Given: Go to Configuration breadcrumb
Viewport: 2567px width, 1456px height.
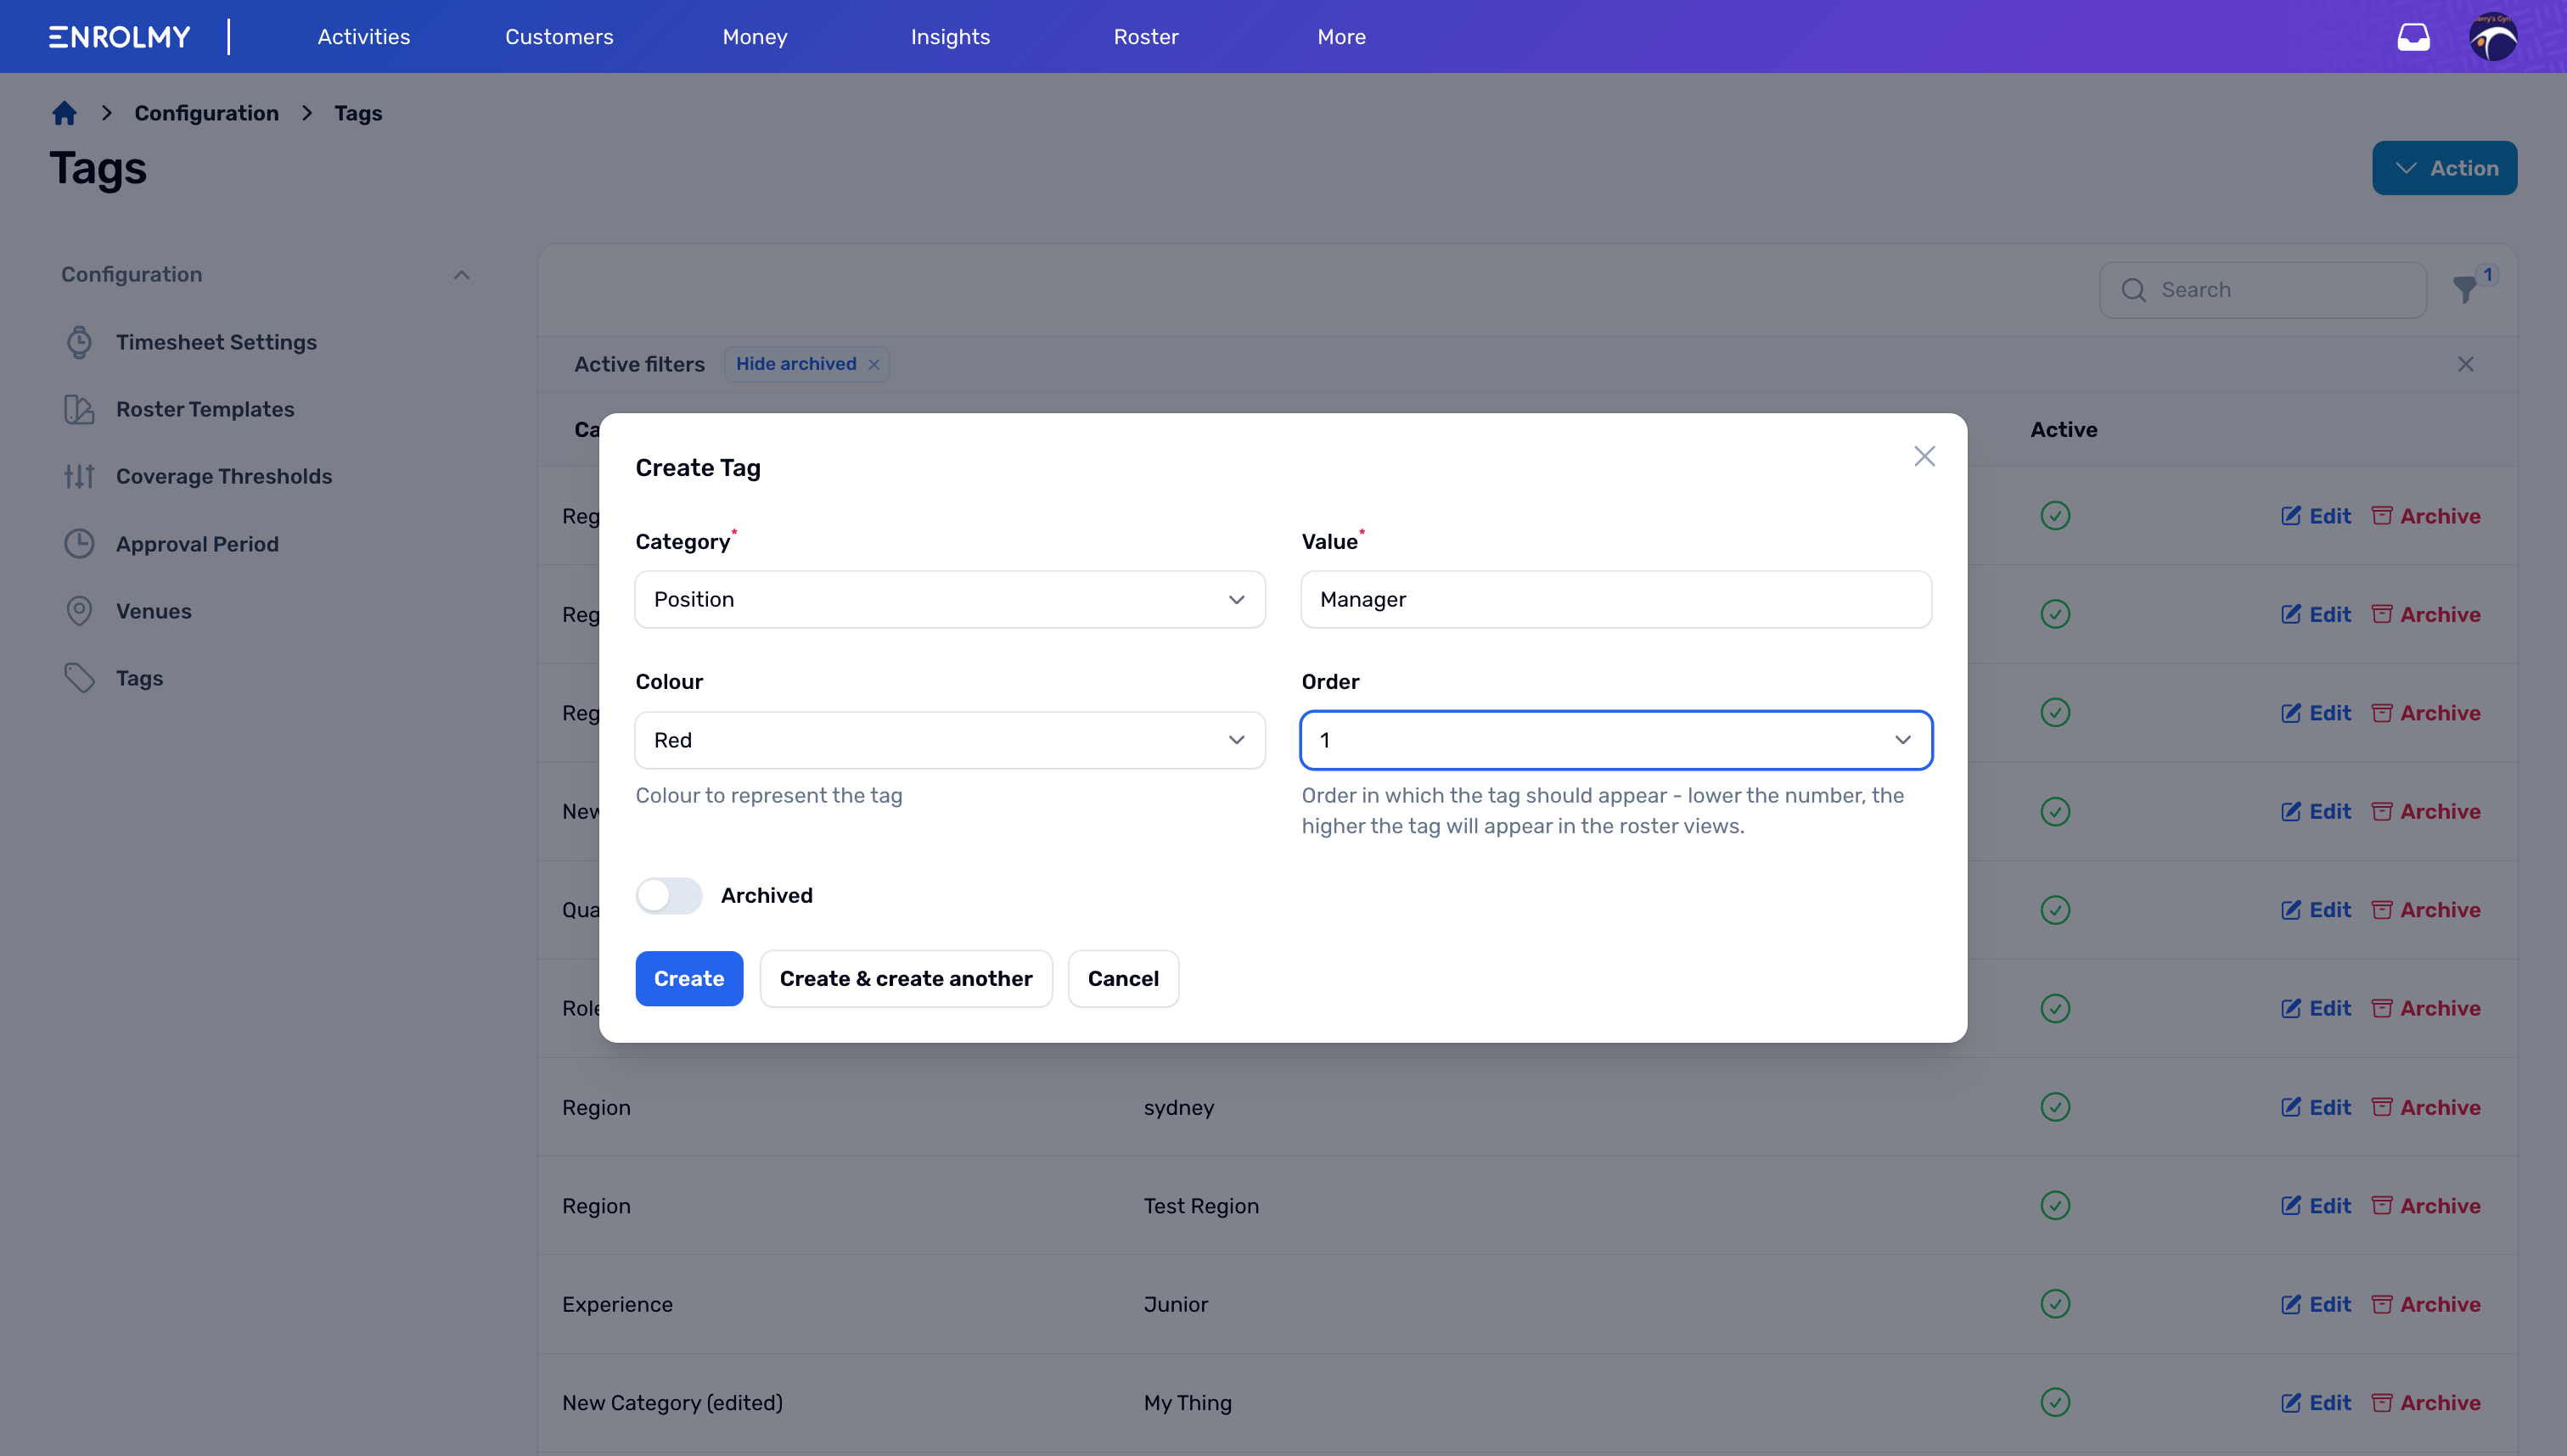Looking at the screenshot, I should 206,113.
